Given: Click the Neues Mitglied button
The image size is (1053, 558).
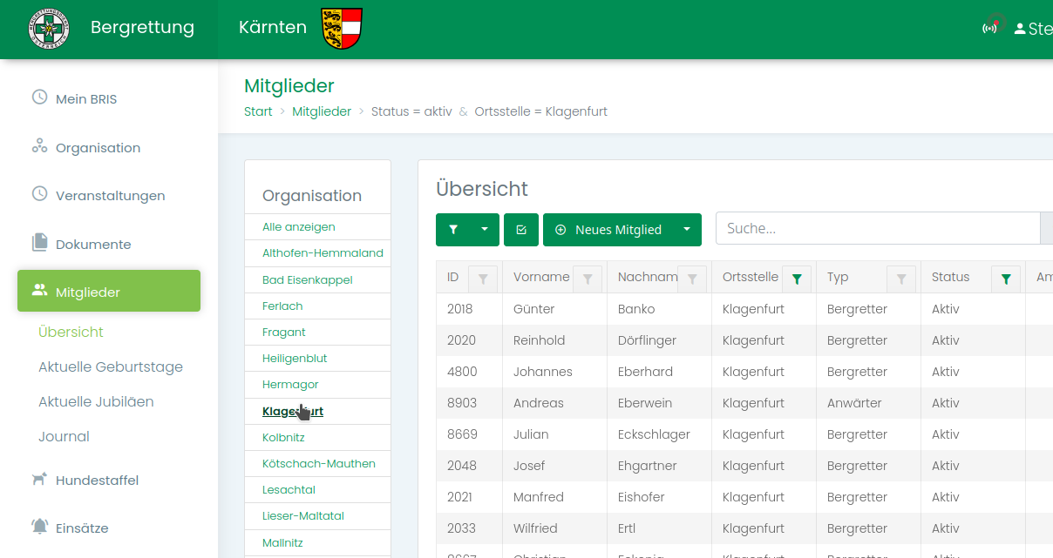Looking at the screenshot, I should (609, 230).
